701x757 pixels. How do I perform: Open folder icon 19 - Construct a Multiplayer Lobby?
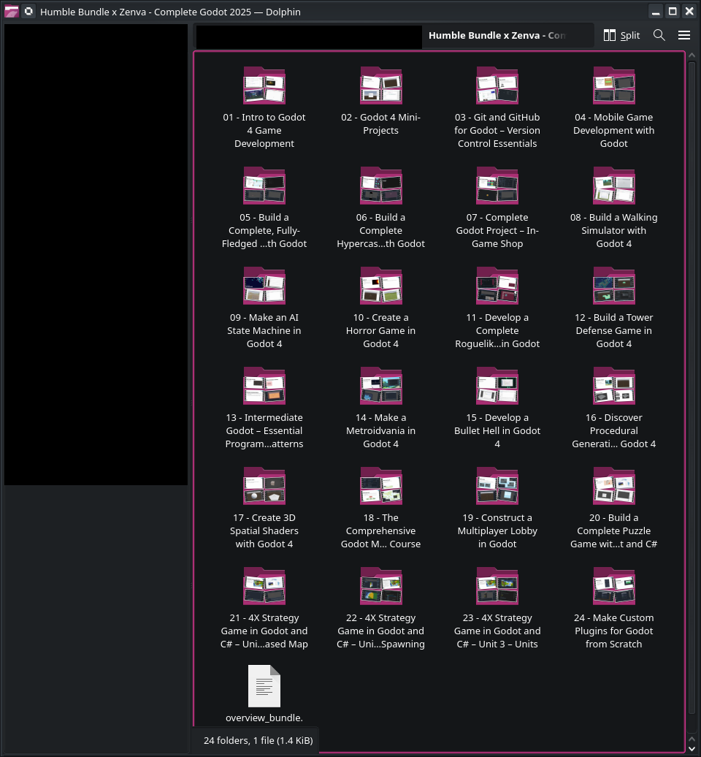tap(497, 486)
